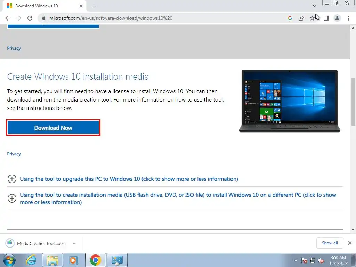
Task: Open the Chrome side panel
Action: click(x=326, y=18)
